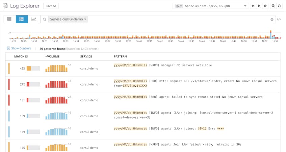
Task: Open the 'Request GET /v1/status/leader' ERR pattern
Action: [x=195, y=83]
